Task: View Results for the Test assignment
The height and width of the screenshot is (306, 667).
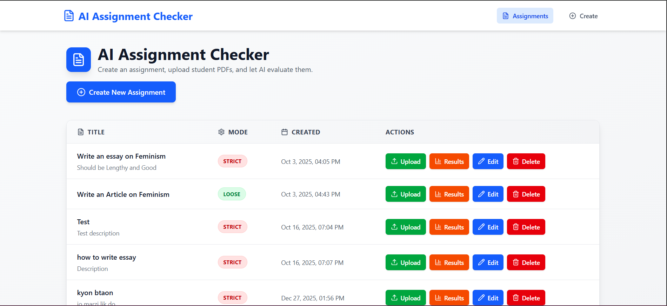Action: click(x=449, y=227)
